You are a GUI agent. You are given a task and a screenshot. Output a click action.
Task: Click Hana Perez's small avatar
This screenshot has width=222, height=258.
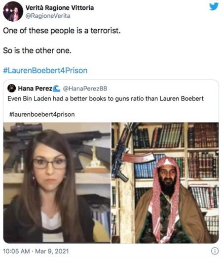[12, 88]
